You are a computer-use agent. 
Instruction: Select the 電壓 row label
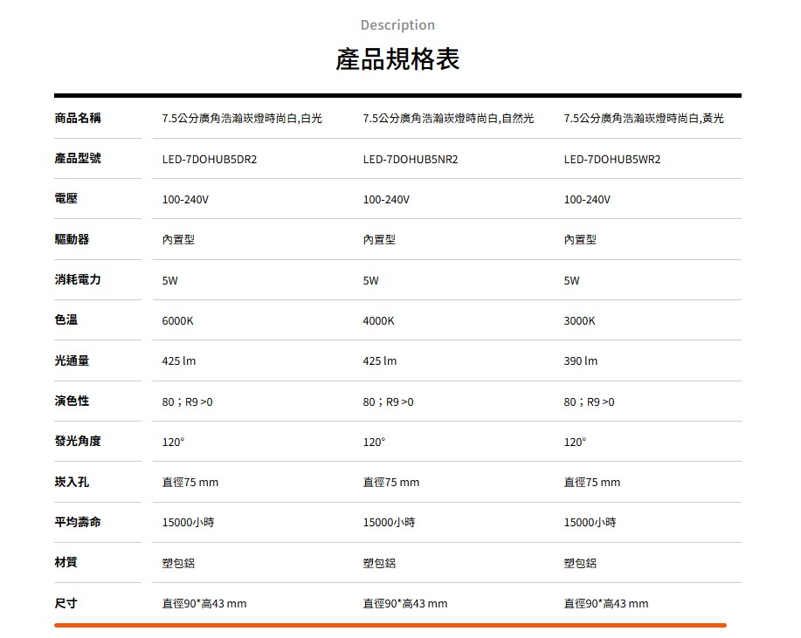pyautogui.click(x=66, y=198)
